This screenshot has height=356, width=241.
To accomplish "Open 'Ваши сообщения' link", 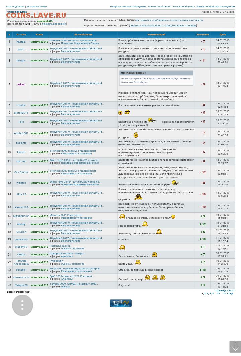I will (x=184, y=7).
